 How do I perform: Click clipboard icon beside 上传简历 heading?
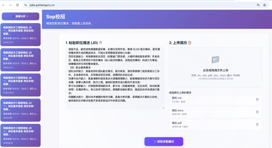[x=190, y=43]
